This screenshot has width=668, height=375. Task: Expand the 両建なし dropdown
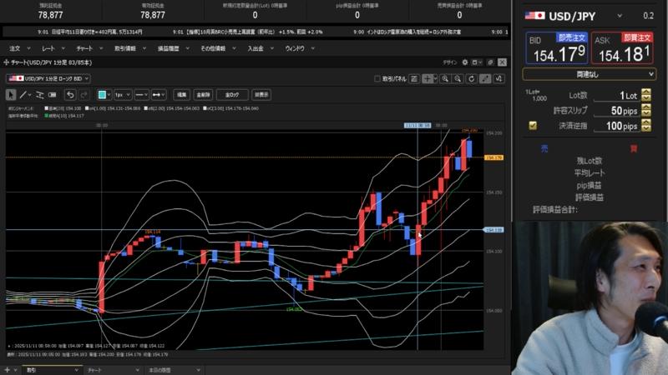(x=590, y=74)
